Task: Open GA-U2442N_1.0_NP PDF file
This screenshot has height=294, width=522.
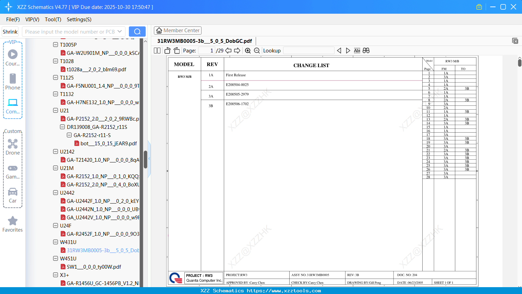Action: click(x=103, y=209)
